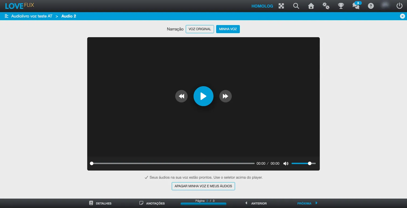Click the page progress bar at bottom

[x=203, y=204]
